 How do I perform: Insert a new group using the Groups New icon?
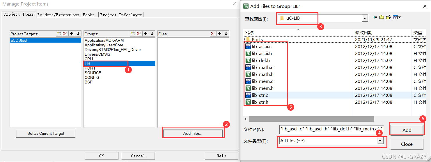click(x=133, y=34)
